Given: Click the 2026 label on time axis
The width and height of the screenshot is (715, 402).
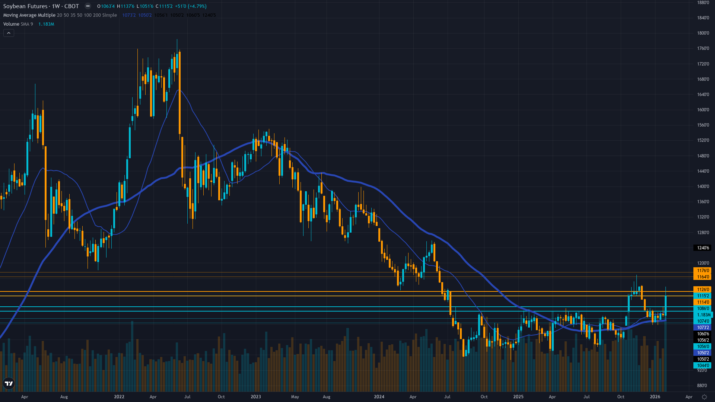Looking at the screenshot, I should [x=655, y=397].
